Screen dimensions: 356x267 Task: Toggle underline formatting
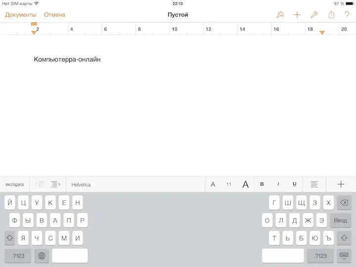tap(295, 184)
